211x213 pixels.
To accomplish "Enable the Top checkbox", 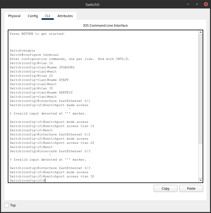I will click(x=7, y=205).
